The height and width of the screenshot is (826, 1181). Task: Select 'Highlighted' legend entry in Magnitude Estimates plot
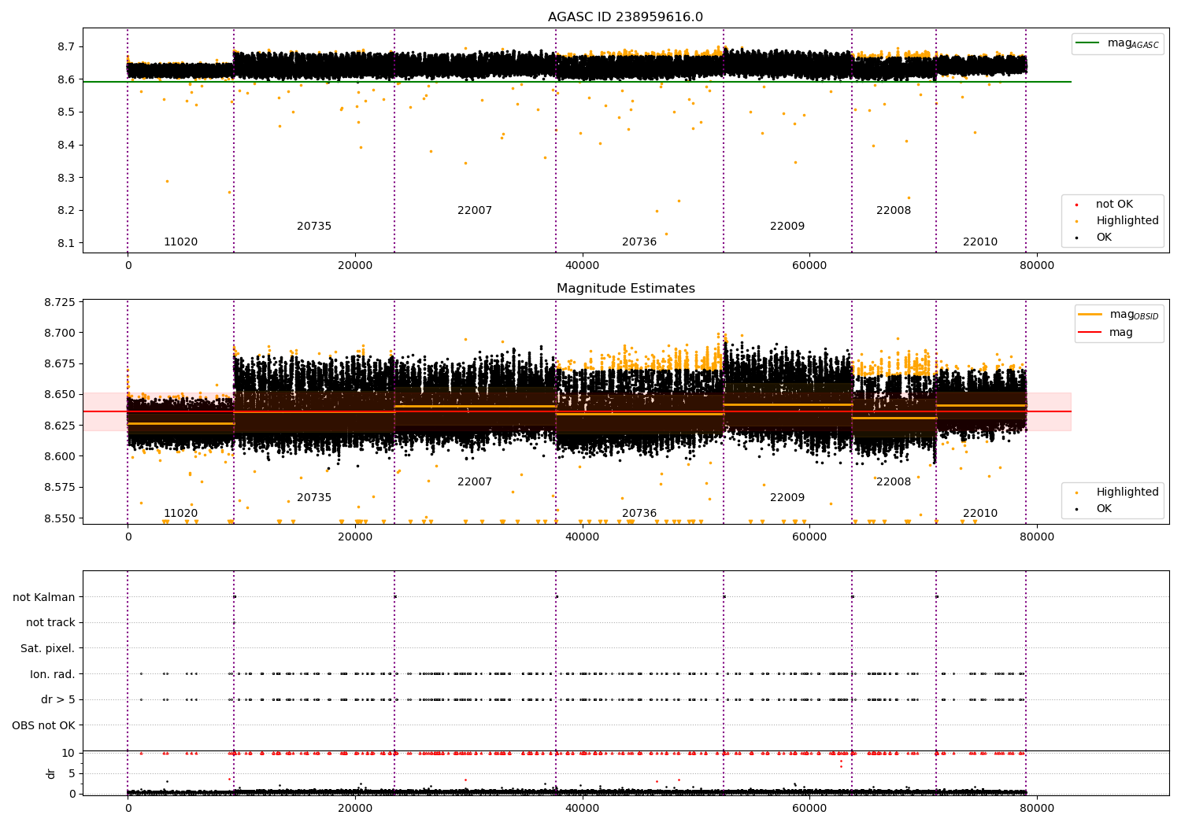[x=1127, y=492]
